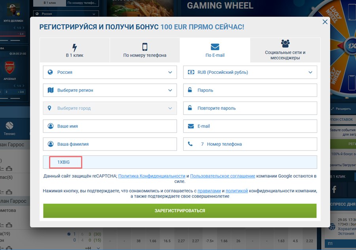
Task: Click the lightning bolt one-click icon
Action: click(x=74, y=47)
